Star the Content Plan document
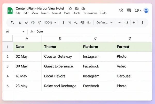 [70, 8]
